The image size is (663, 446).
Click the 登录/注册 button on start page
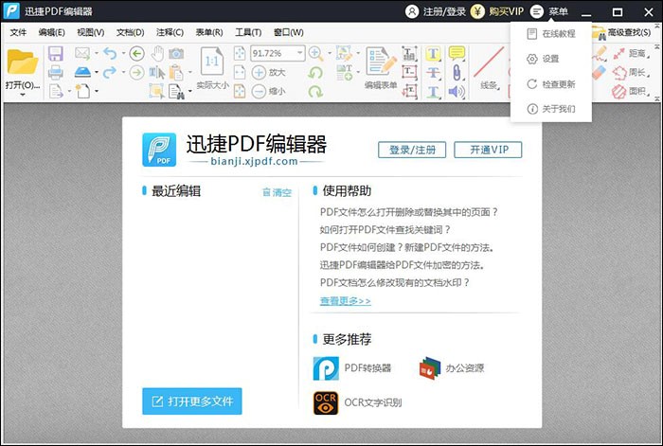[412, 150]
